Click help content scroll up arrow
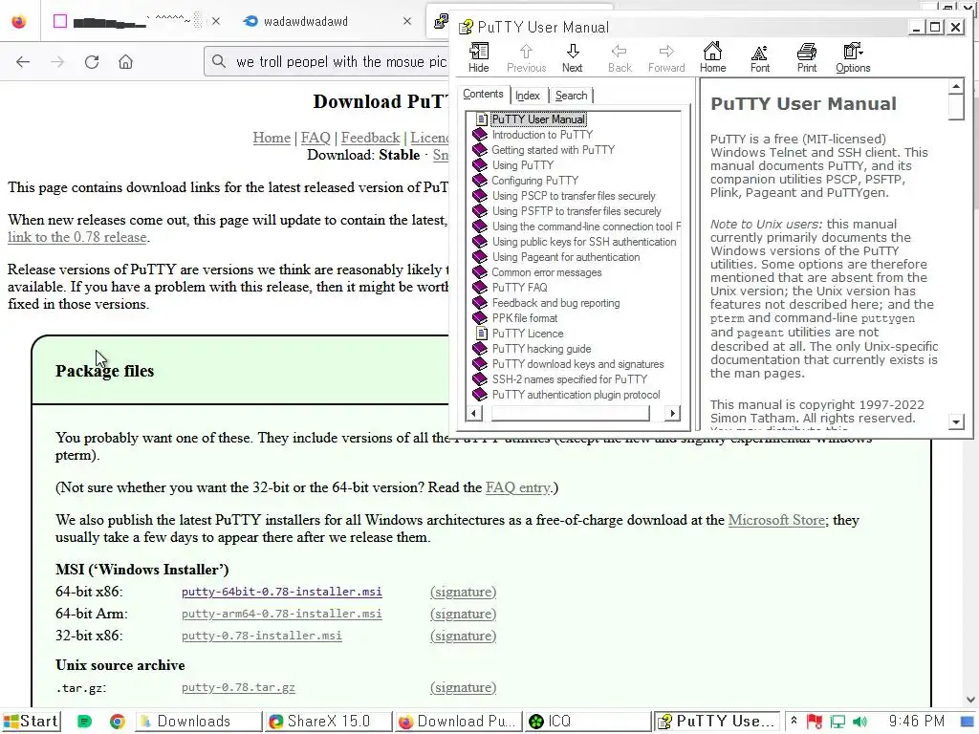Viewport: 979px width, 734px height. (956, 86)
